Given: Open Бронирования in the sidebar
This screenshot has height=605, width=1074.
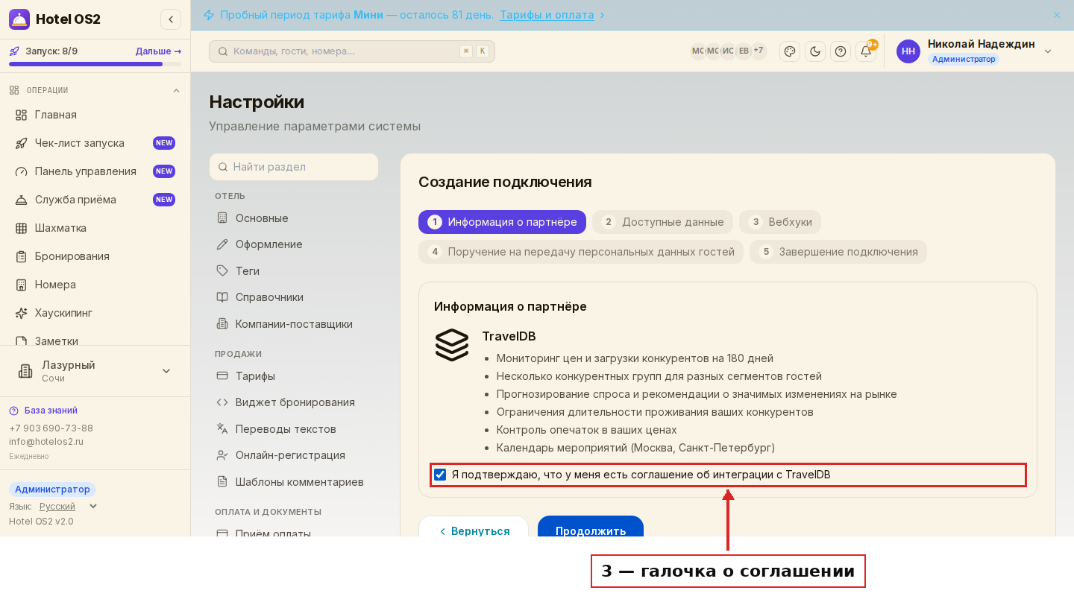Looking at the screenshot, I should (95, 256).
